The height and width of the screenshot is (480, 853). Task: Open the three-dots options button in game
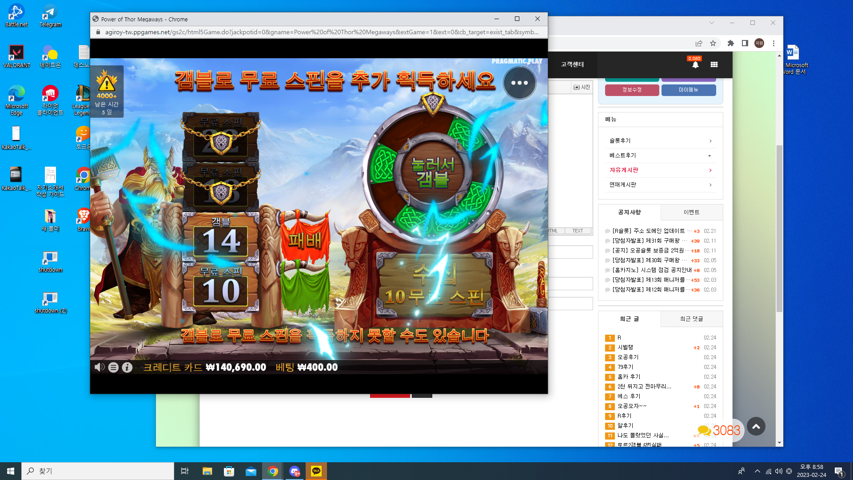(x=519, y=83)
